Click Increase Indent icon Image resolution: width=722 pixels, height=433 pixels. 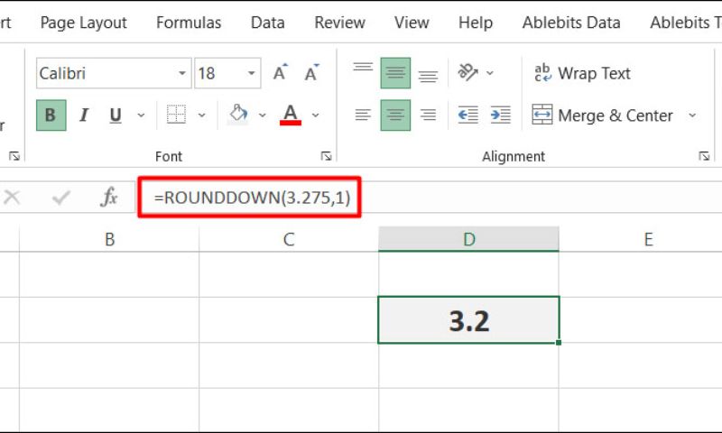[x=501, y=115]
